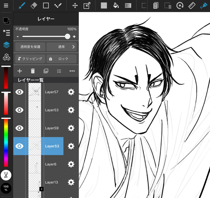Open settings gear for Layer53 below Layer57
Image resolution: width=210 pixels, height=198 pixels.
[71, 110]
